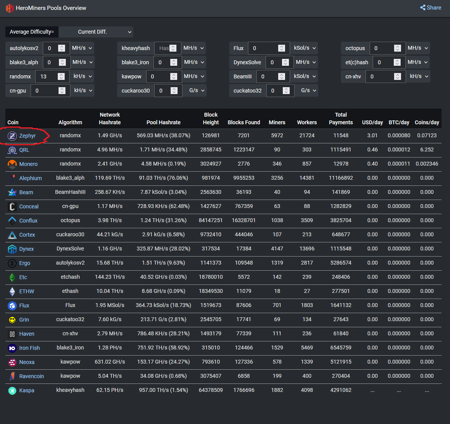Open the Alephium pool link

31,178
